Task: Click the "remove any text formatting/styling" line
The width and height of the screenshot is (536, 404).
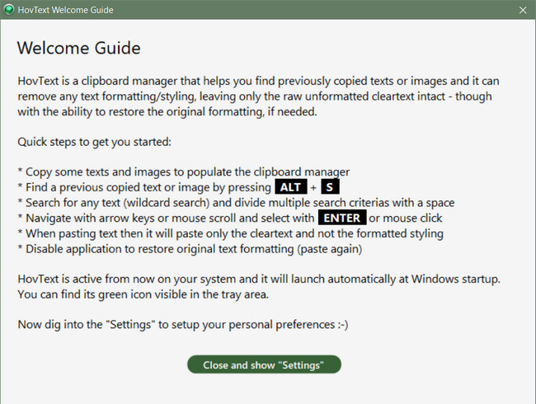Action: (255, 96)
